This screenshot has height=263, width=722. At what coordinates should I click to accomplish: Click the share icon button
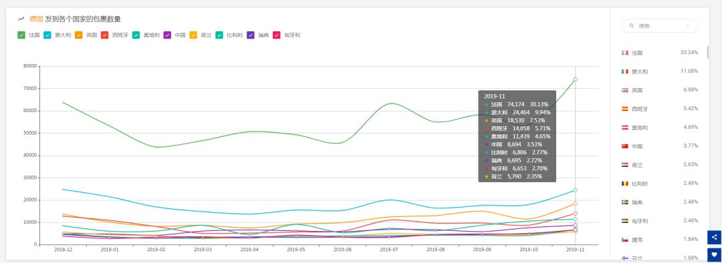[x=714, y=237]
